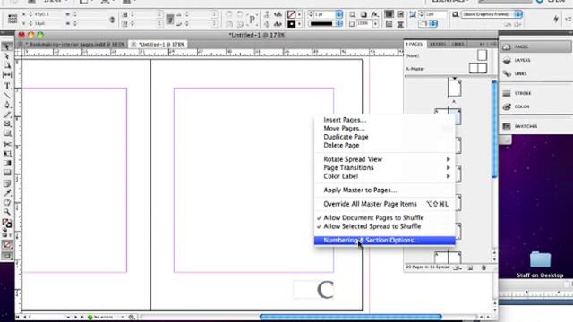The width and height of the screenshot is (573, 322).
Task: Select the Gap tool
Action: pos(6,75)
